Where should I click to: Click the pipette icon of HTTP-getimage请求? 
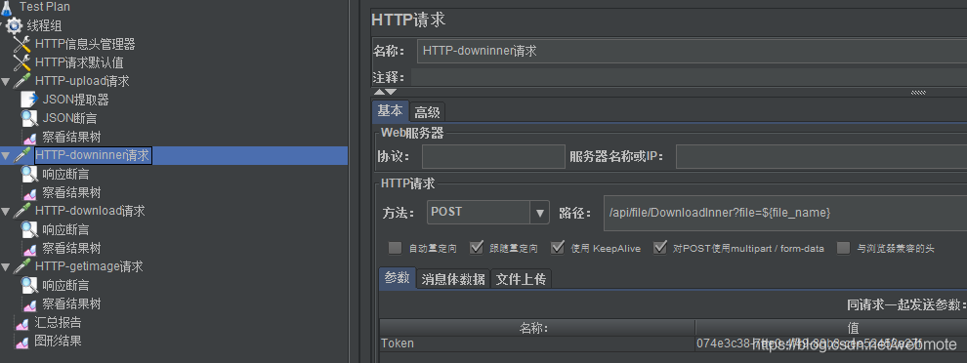(x=22, y=266)
